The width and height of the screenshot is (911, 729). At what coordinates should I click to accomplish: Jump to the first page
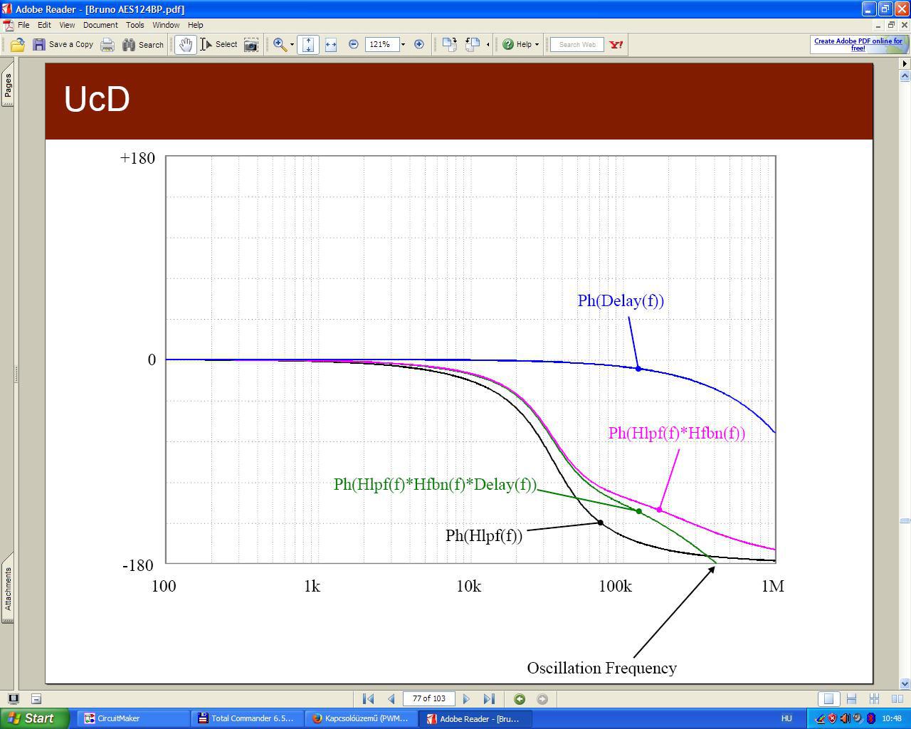coord(368,699)
